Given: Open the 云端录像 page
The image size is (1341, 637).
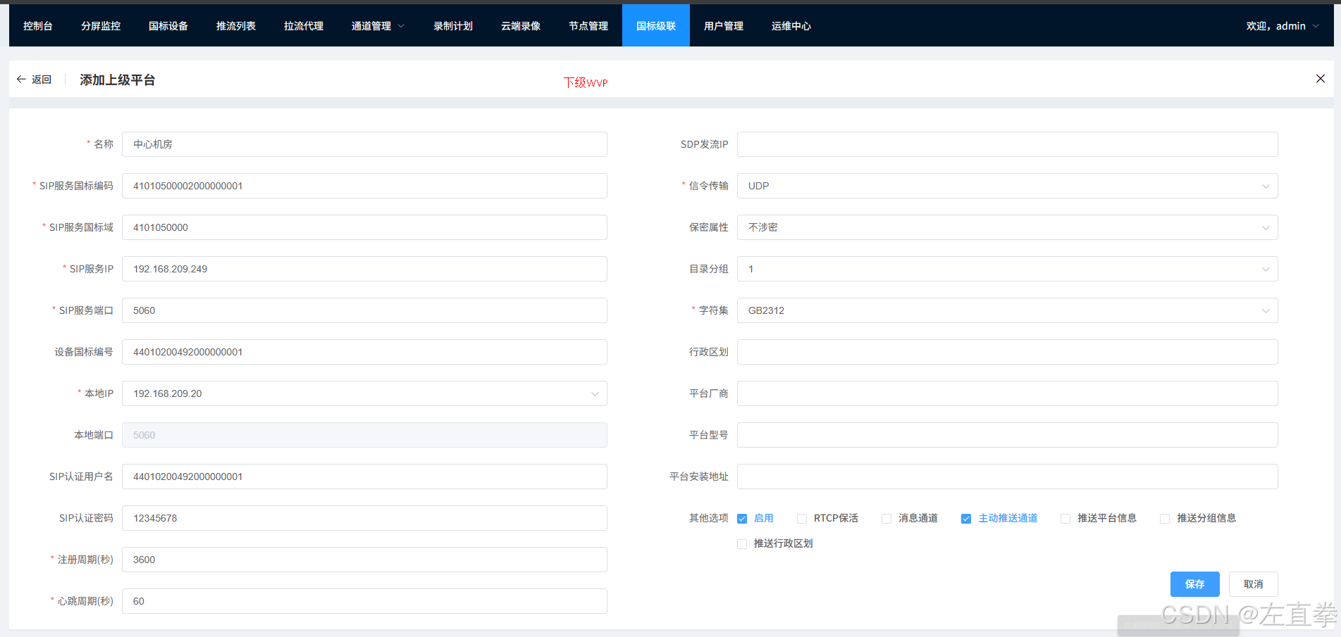Looking at the screenshot, I should [520, 25].
